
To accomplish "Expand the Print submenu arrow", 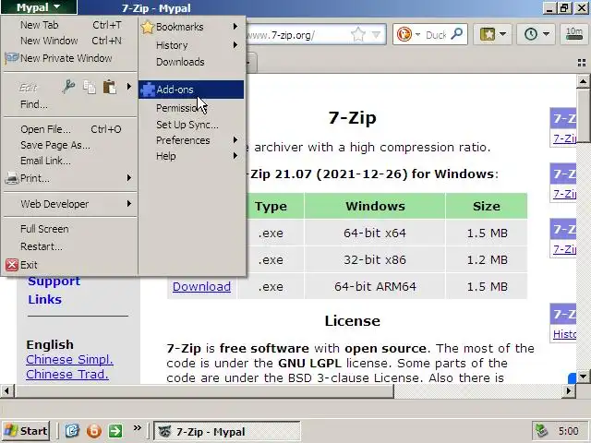I will tap(129, 178).
